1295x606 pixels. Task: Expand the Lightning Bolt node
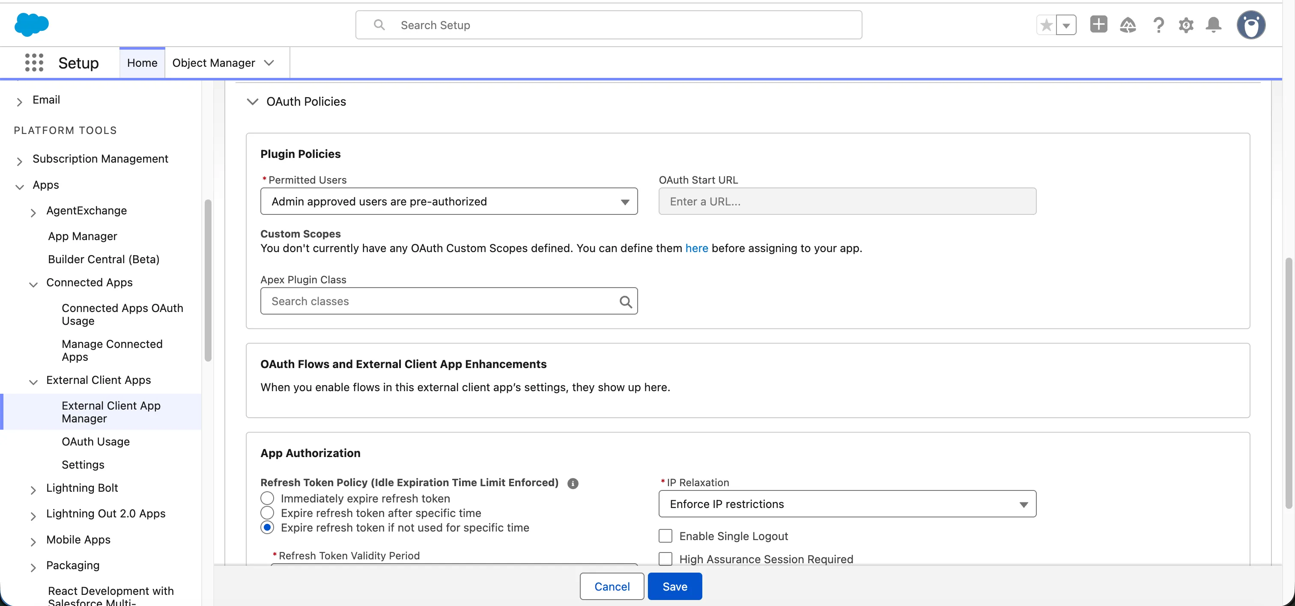point(33,490)
